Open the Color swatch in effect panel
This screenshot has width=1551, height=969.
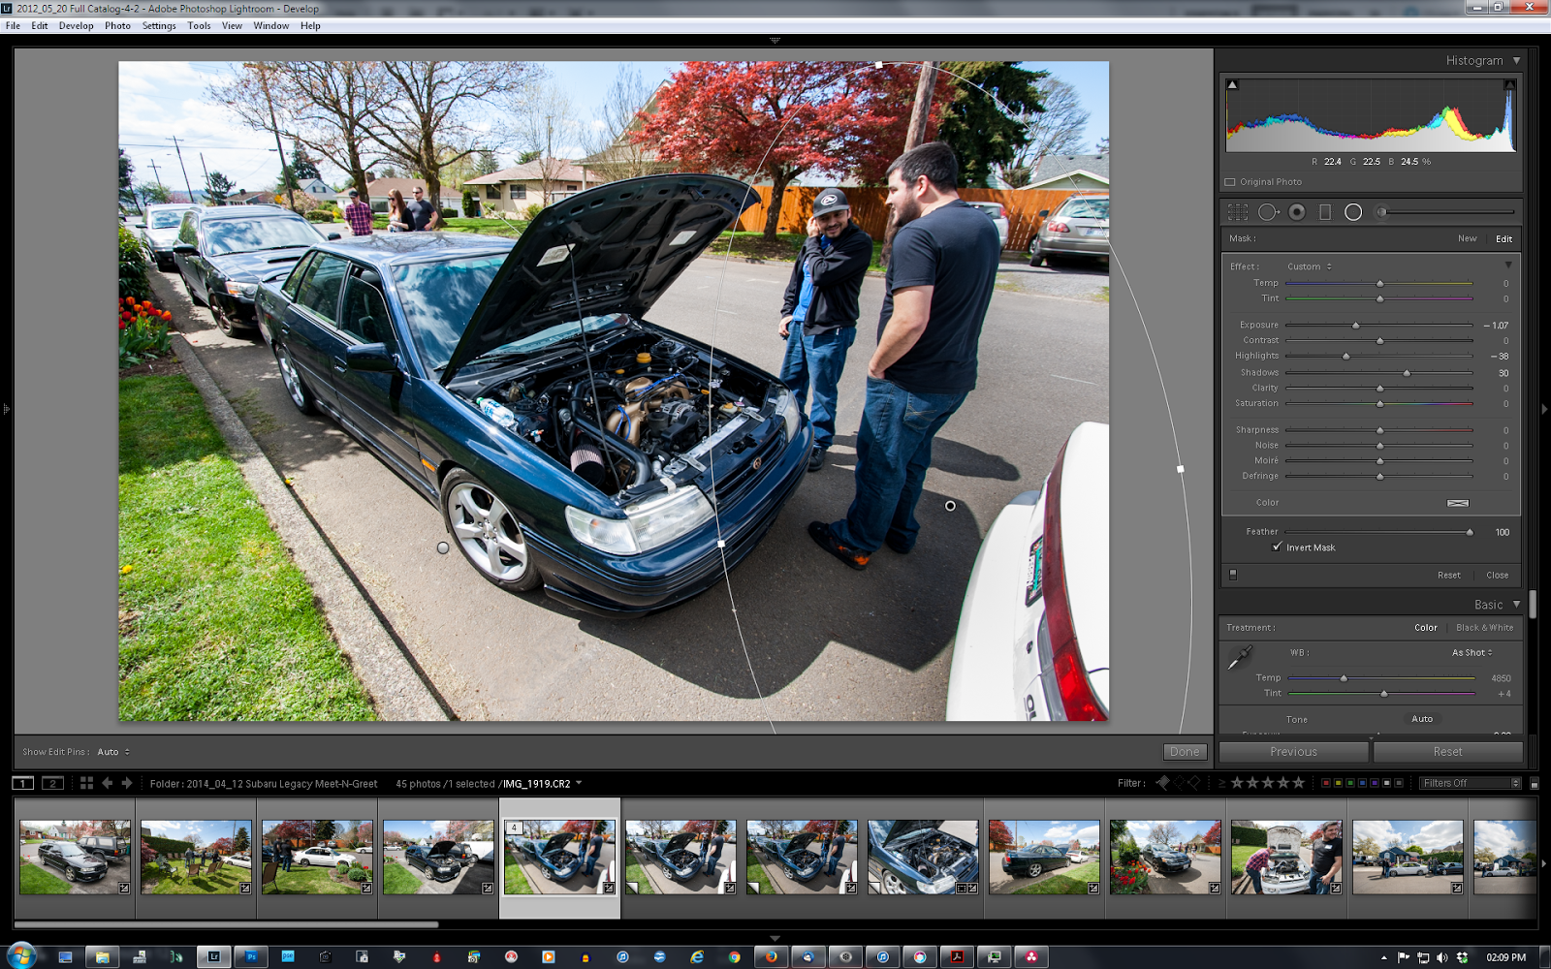click(1458, 503)
